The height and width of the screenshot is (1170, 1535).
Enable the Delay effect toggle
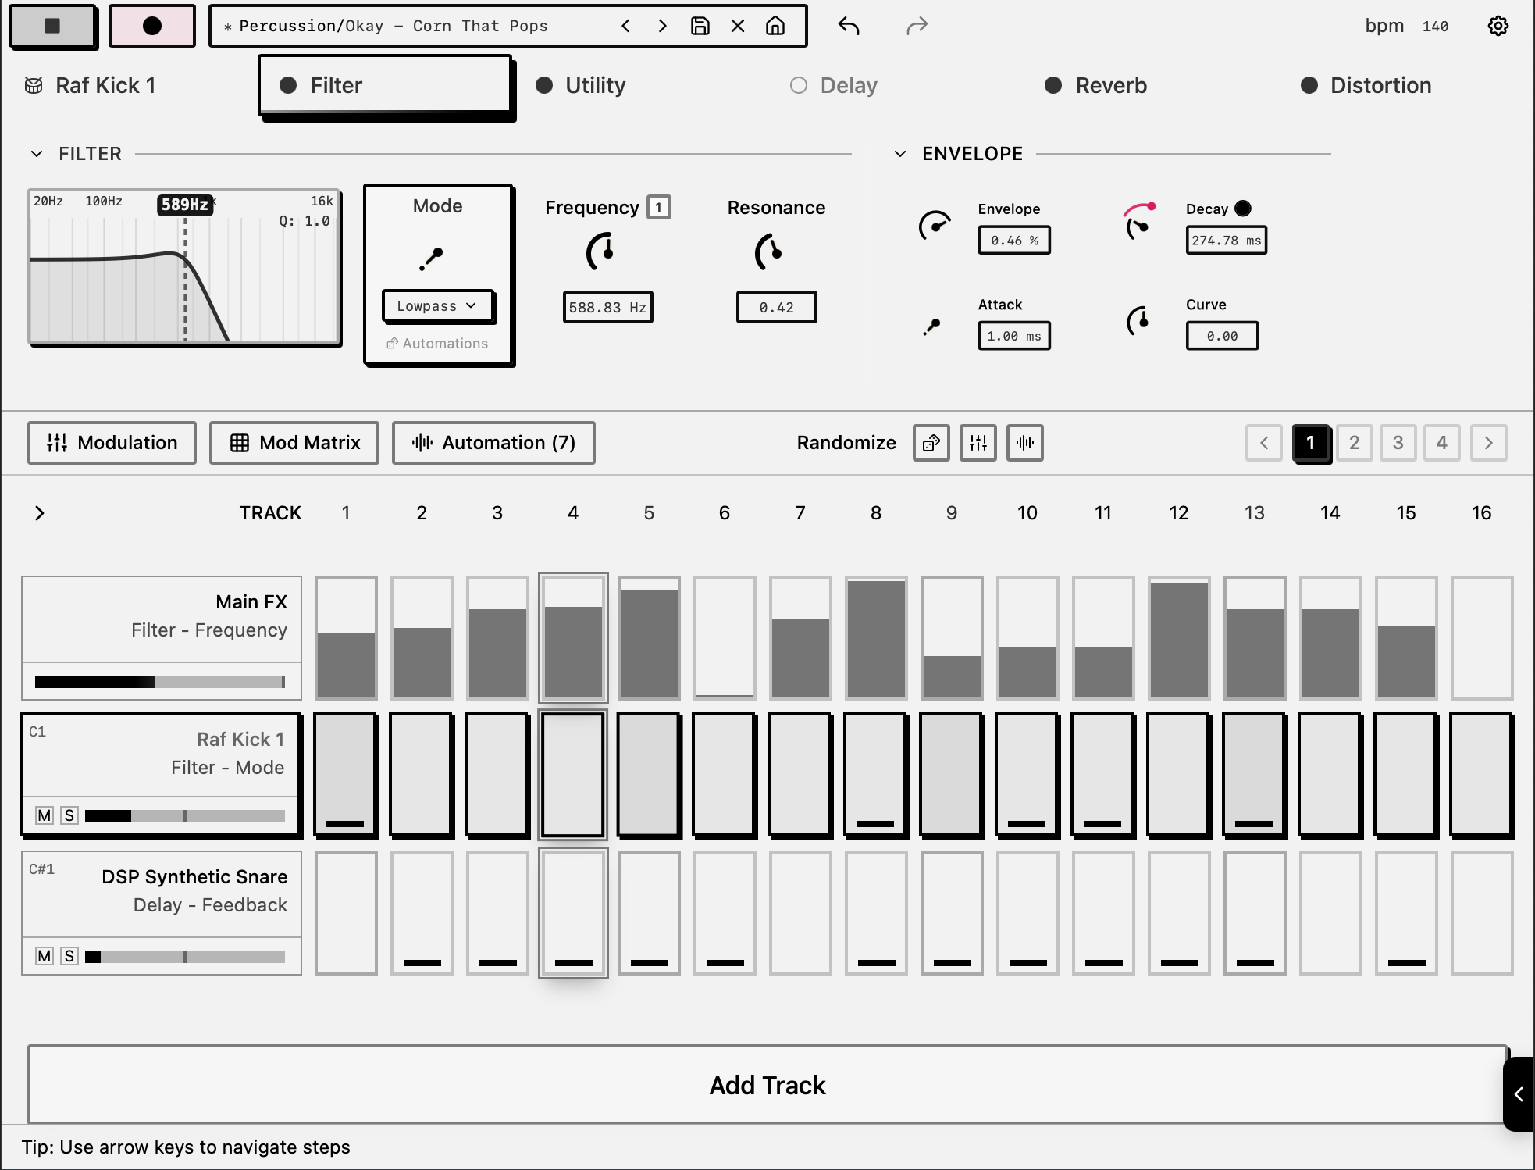point(798,85)
